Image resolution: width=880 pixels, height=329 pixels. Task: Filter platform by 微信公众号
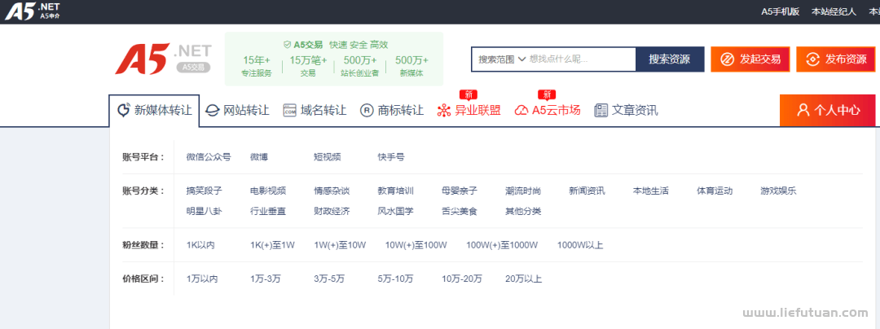tap(209, 157)
